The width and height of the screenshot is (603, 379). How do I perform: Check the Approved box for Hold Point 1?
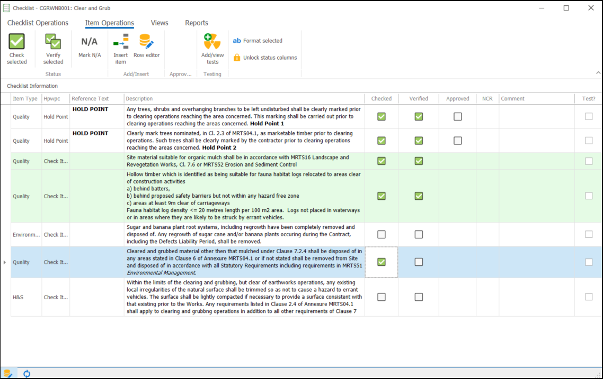[x=457, y=116]
